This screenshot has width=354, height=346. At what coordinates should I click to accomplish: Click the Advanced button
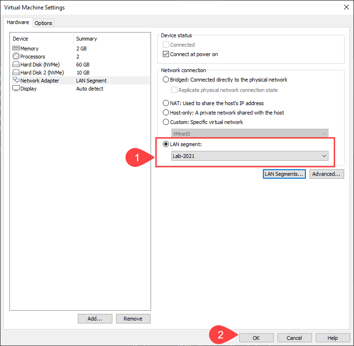click(x=326, y=174)
